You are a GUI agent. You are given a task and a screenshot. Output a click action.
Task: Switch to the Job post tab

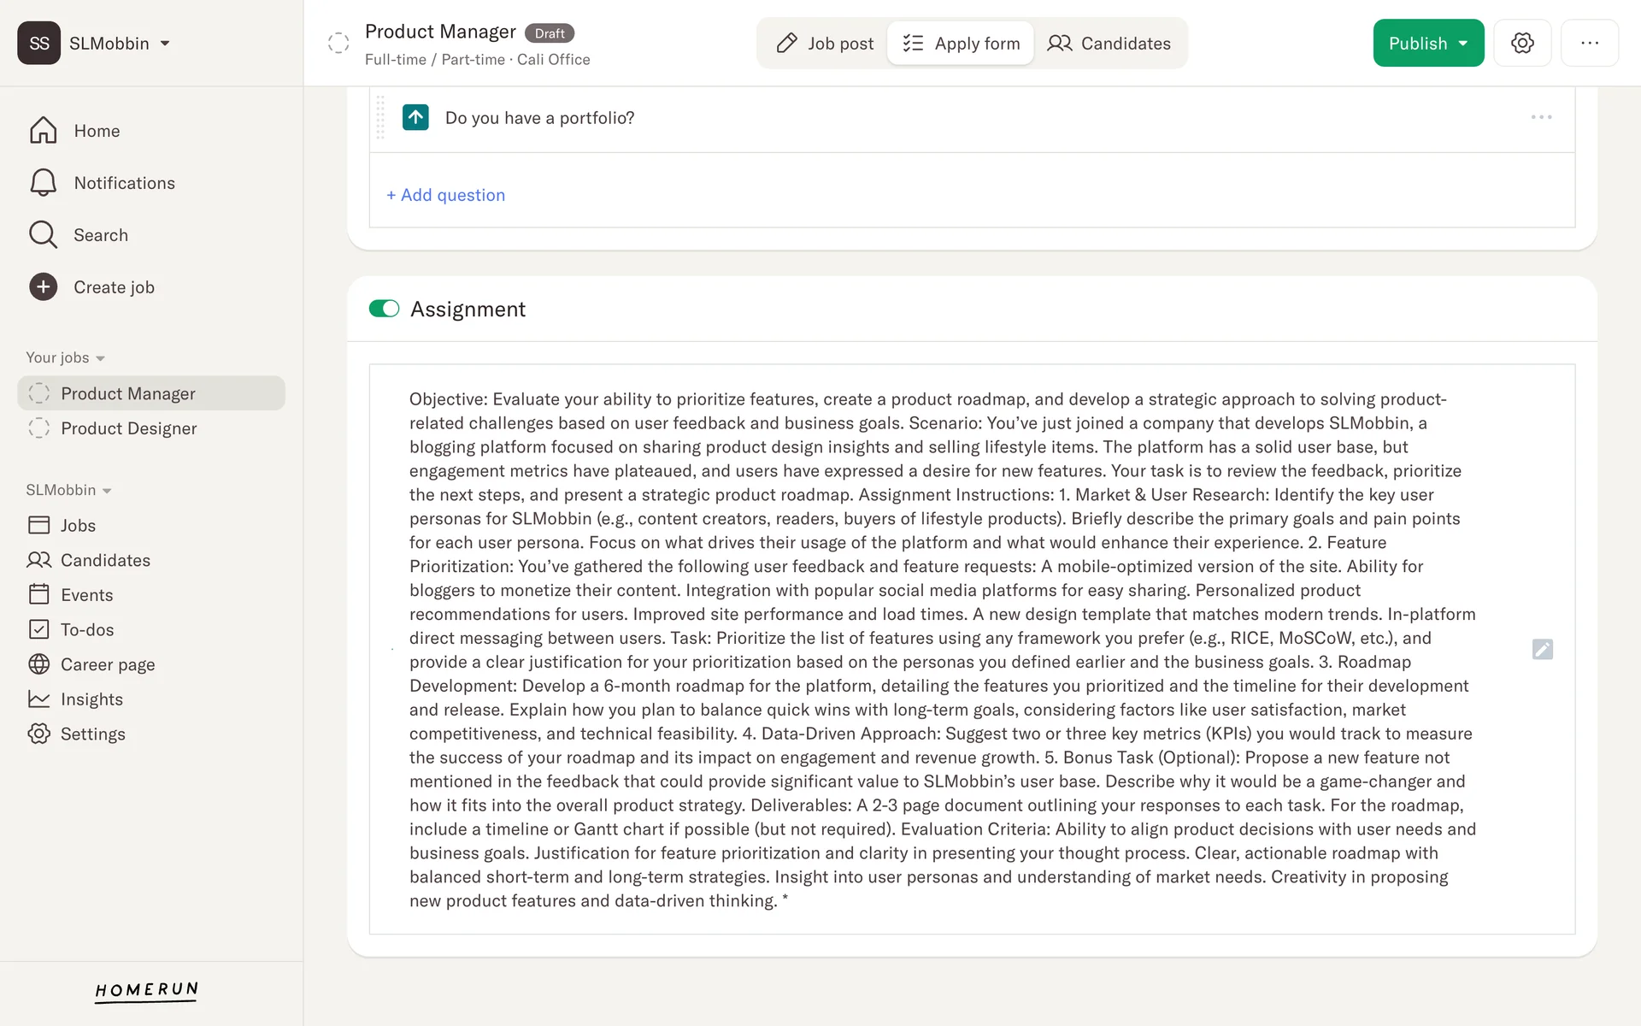pyautogui.click(x=824, y=44)
